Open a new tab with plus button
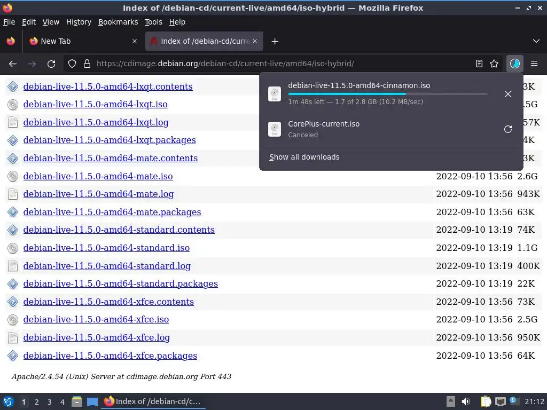 coord(275,42)
